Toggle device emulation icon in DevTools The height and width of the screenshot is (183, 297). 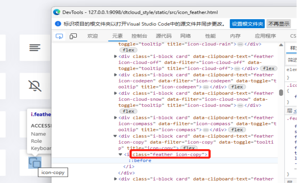tap(73, 36)
